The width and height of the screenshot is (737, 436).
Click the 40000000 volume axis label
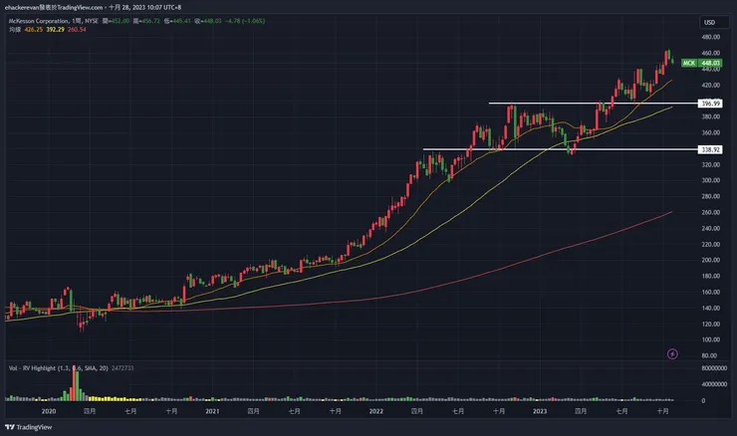pyautogui.click(x=714, y=384)
